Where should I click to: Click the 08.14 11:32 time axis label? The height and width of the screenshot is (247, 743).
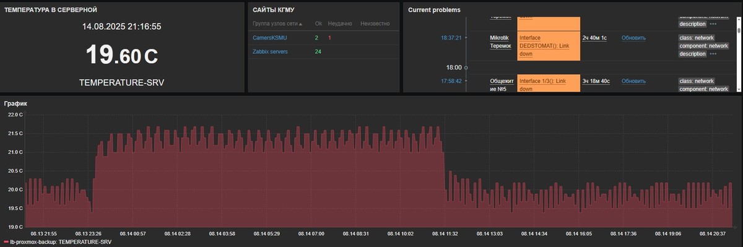[445, 233]
